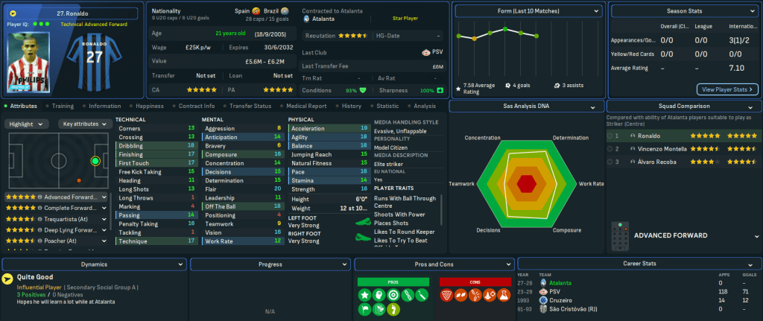
Task: Open the Contract Info tab
Action: click(196, 107)
